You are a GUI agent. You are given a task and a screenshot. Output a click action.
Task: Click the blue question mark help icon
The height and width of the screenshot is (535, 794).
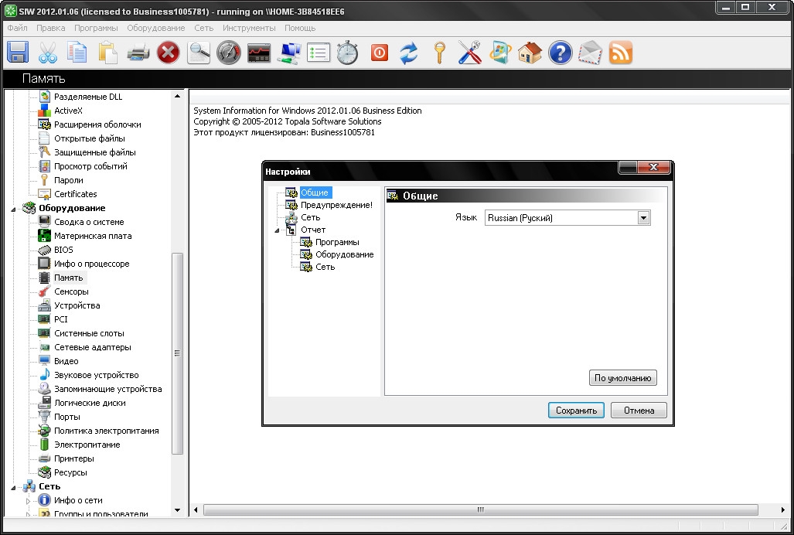click(x=560, y=53)
